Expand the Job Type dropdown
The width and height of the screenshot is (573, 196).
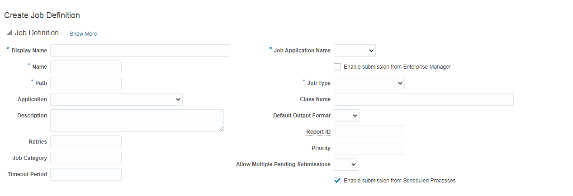point(369,83)
